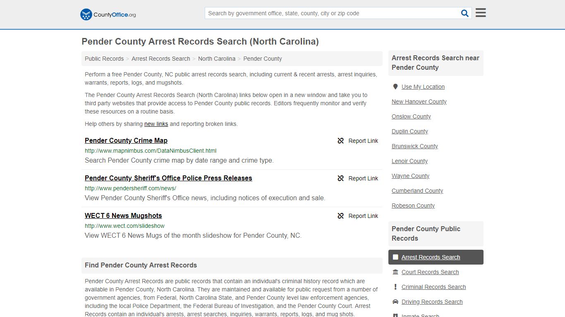This screenshot has height=317, width=565.
Task: Open Duplin County link
Action: click(410, 131)
